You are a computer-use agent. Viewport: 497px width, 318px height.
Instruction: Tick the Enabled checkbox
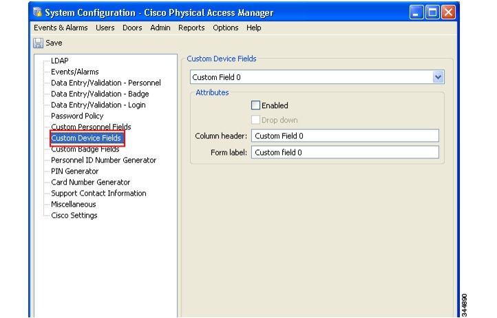[255, 105]
